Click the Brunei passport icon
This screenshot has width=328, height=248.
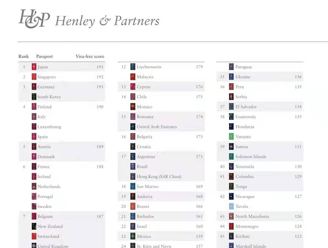(x=133, y=206)
